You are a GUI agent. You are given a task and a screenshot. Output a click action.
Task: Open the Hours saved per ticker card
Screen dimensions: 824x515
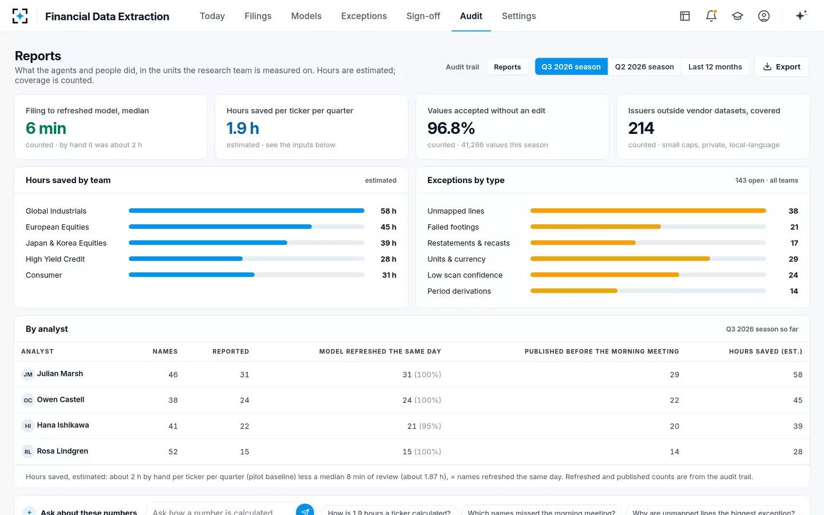tap(311, 127)
